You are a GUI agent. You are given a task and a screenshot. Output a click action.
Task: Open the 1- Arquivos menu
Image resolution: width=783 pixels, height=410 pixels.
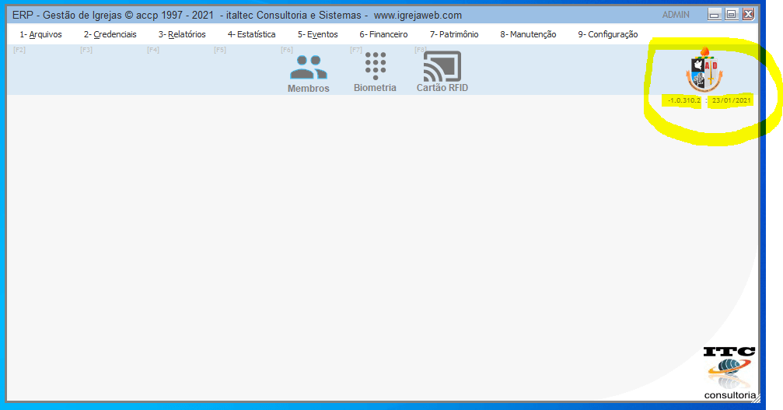[x=40, y=34]
